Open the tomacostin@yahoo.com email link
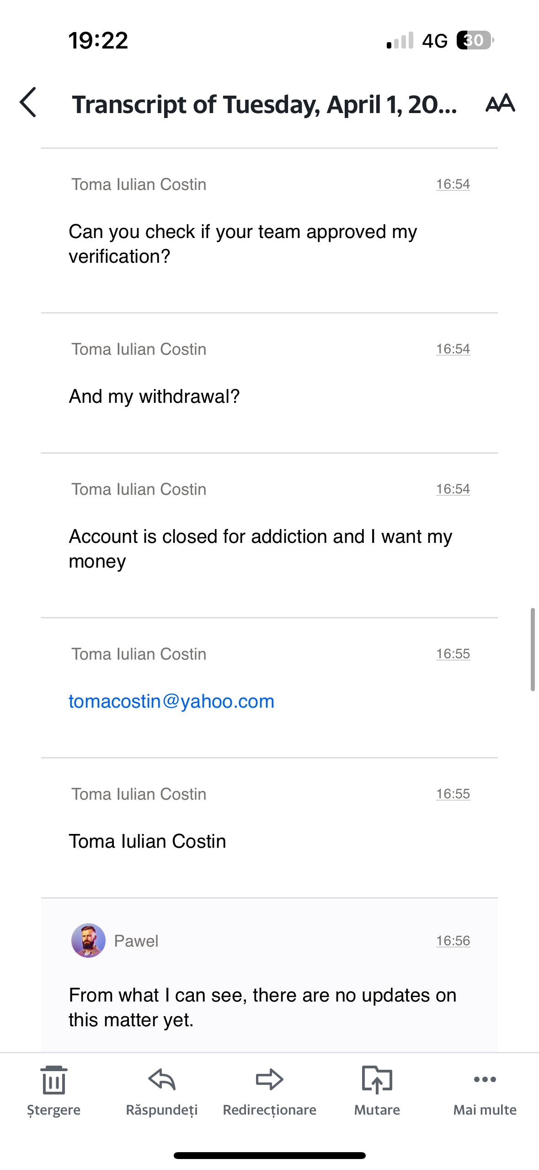The image size is (539, 1170). [171, 701]
